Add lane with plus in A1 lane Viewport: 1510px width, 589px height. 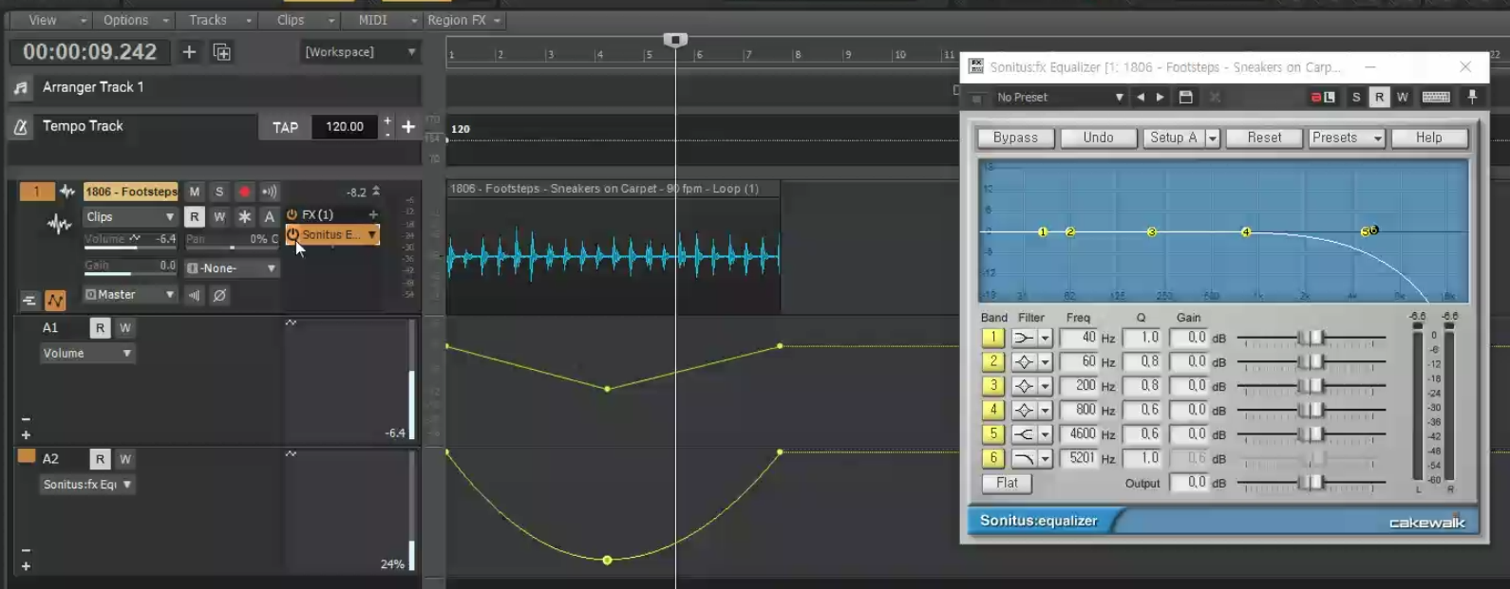pyautogui.click(x=26, y=435)
